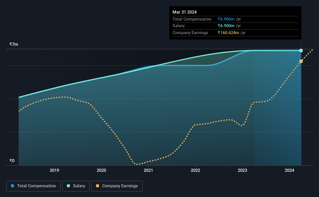Click the blue Total Compensation legend dot
The width and height of the screenshot is (319, 197).
point(12,186)
